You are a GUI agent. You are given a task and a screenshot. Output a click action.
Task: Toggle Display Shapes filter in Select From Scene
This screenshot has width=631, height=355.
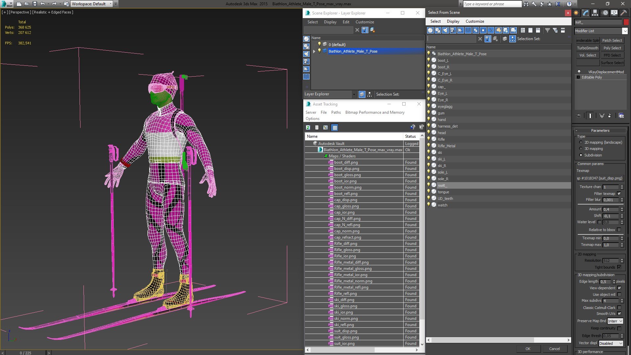438,30
